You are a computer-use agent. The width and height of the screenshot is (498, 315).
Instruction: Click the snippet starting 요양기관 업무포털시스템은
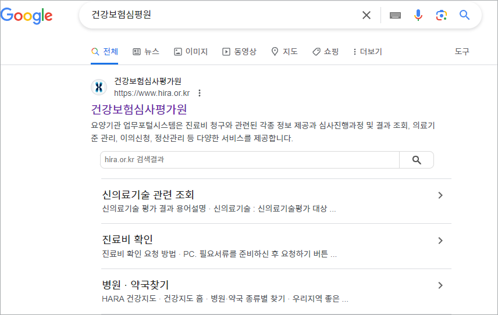[x=262, y=132]
